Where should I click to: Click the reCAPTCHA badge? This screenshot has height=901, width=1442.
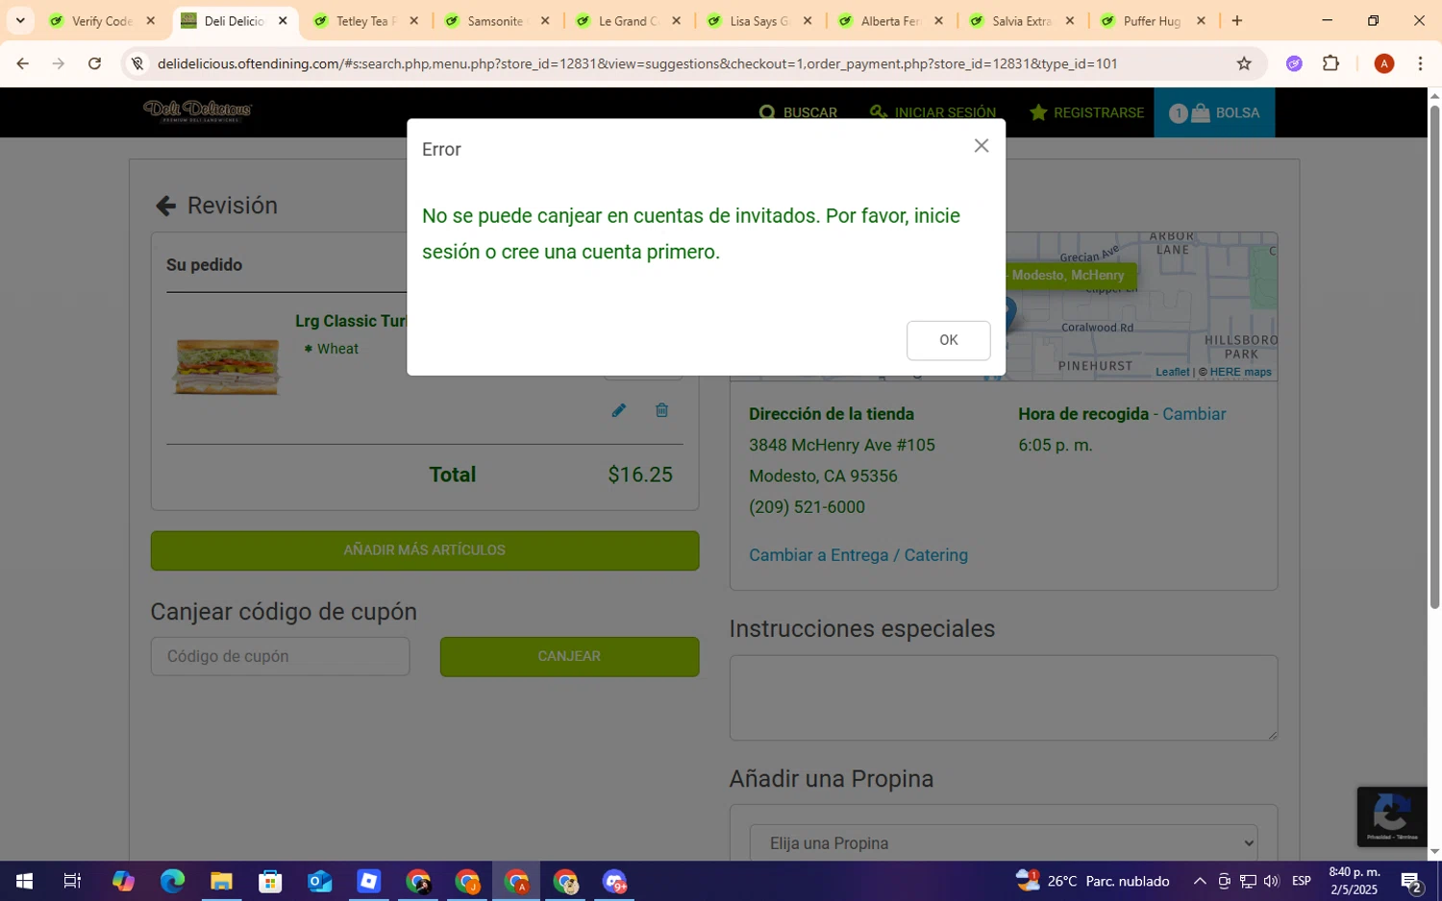[x=1392, y=816]
